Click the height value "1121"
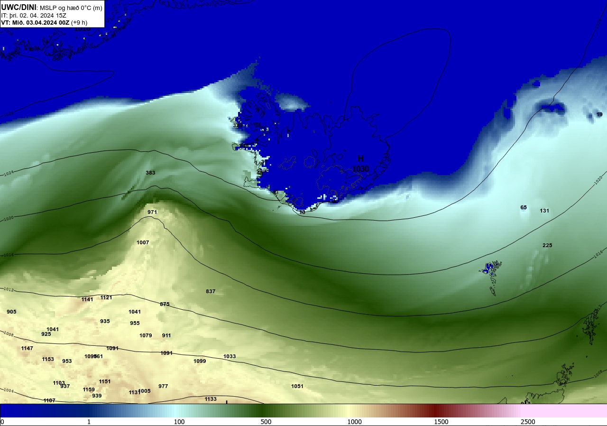Viewport: 607px width, 426px height. point(106,297)
